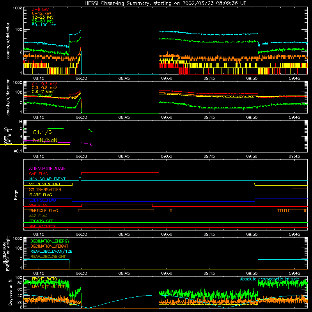This screenshot has width=312, height=312.
Task: Click the Absolute geomagnetic latitude label
Action: pos(269,279)
